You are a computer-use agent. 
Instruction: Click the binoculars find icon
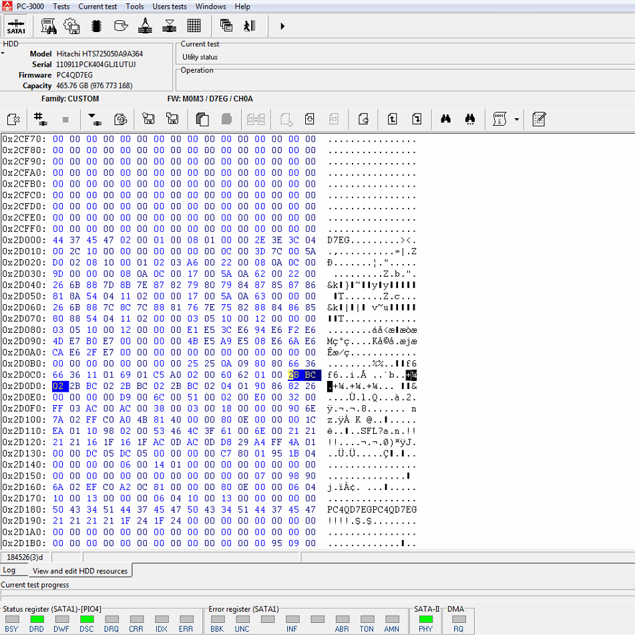click(445, 119)
